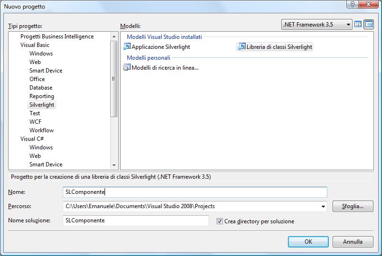Switch to large icons view
The width and height of the screenshot is (382, 256).
358,24
